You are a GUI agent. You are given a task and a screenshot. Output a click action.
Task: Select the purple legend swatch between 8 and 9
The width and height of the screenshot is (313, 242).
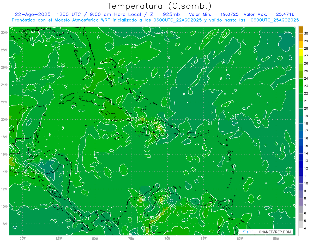[x=301, y=195]
